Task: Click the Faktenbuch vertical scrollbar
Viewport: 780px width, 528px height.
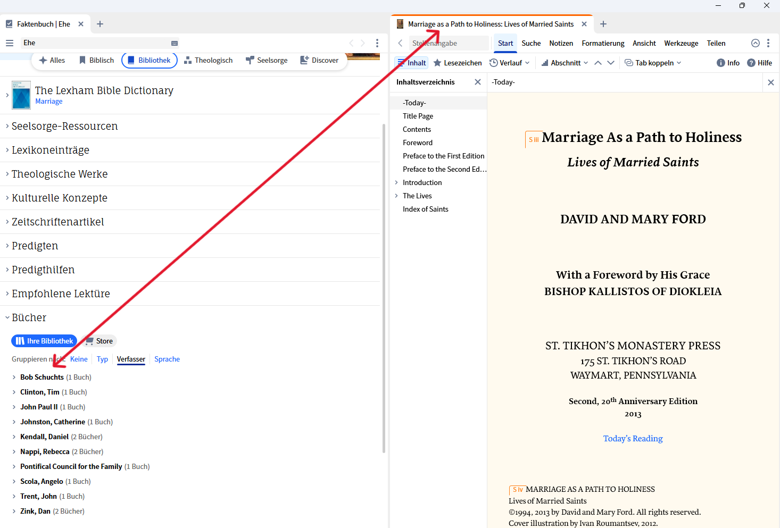Action: [x=384, y=288]
